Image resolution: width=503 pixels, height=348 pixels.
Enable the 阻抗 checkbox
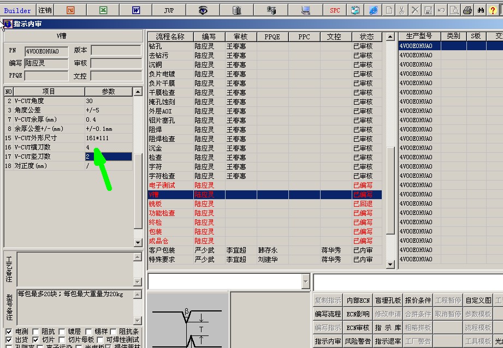[x=35, y=331]
